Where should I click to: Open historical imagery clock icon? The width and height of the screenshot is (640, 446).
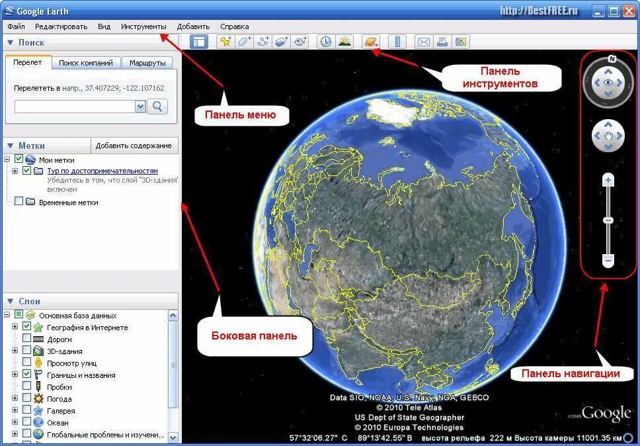pyautogui.click(x=326, y=42)
